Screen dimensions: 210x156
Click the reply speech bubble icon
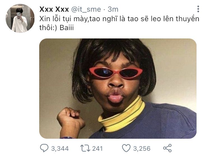tap(44, 148)
